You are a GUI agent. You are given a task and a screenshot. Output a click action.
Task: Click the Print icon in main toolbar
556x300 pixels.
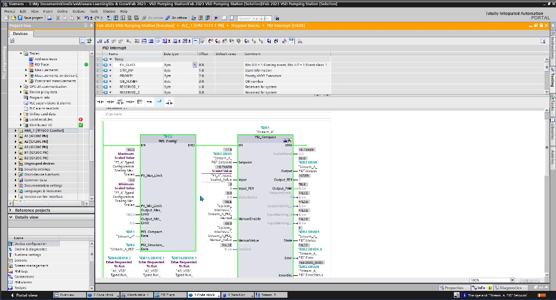pyautogui.click(x=49, y=18)
